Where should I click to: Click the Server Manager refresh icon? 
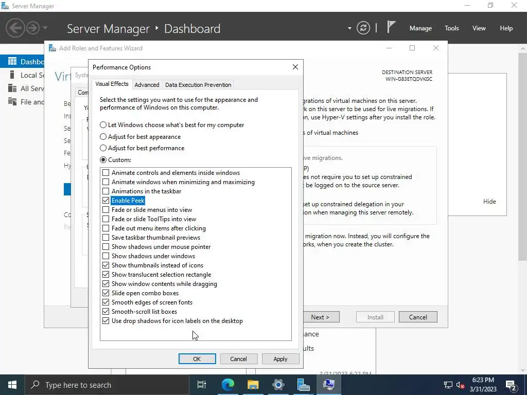tap(363, 28)
